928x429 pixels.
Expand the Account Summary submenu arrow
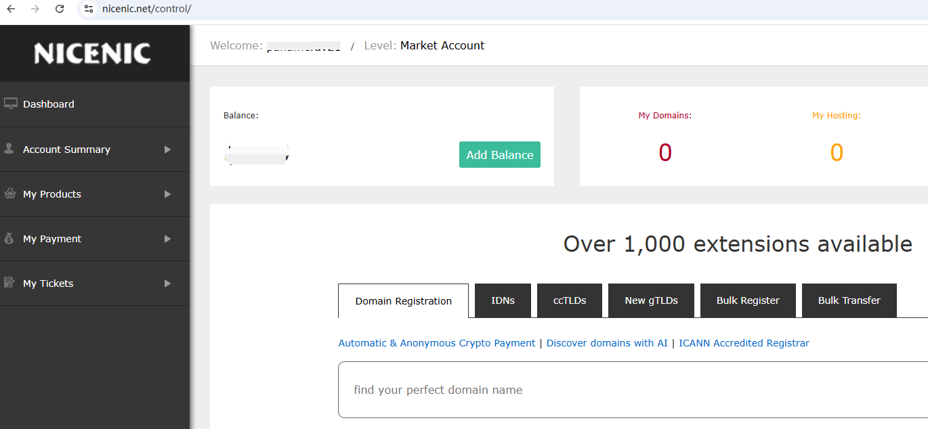pyautogui.click(x=167, y=150)
